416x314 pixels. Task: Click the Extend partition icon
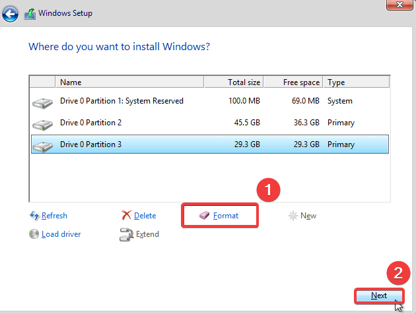click(127, 234)
